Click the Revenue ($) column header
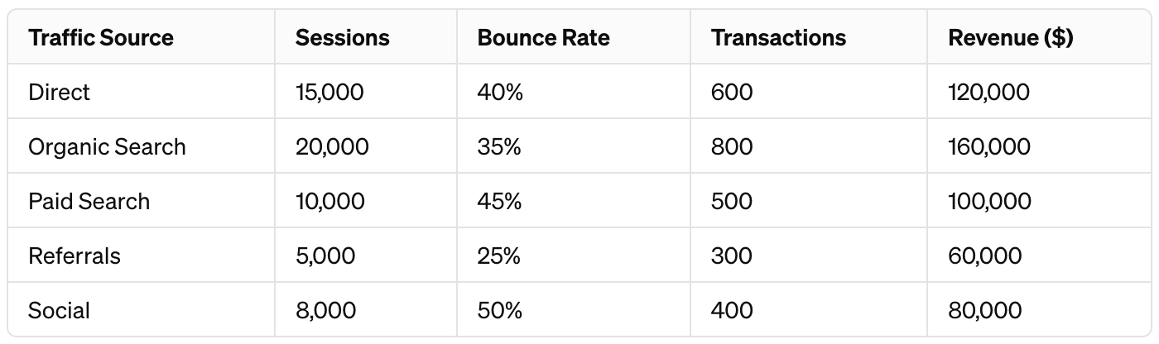 [x=1010, y=38]
